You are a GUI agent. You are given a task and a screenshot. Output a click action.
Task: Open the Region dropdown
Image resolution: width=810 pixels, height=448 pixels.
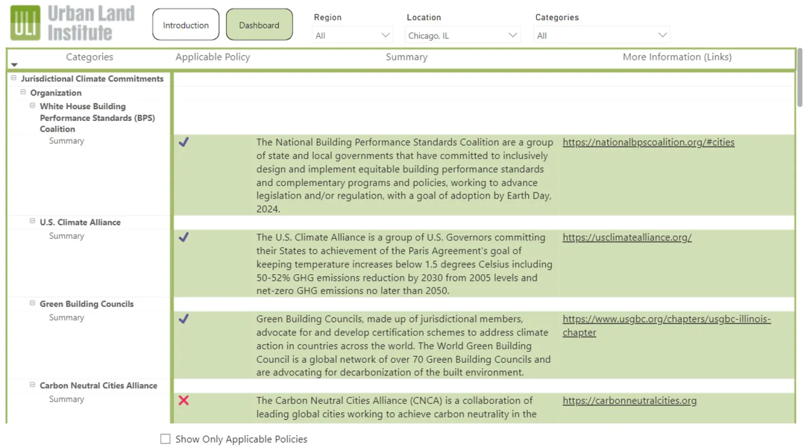353,35
